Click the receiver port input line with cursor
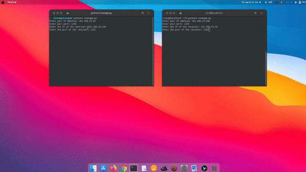 click(186, 30)
